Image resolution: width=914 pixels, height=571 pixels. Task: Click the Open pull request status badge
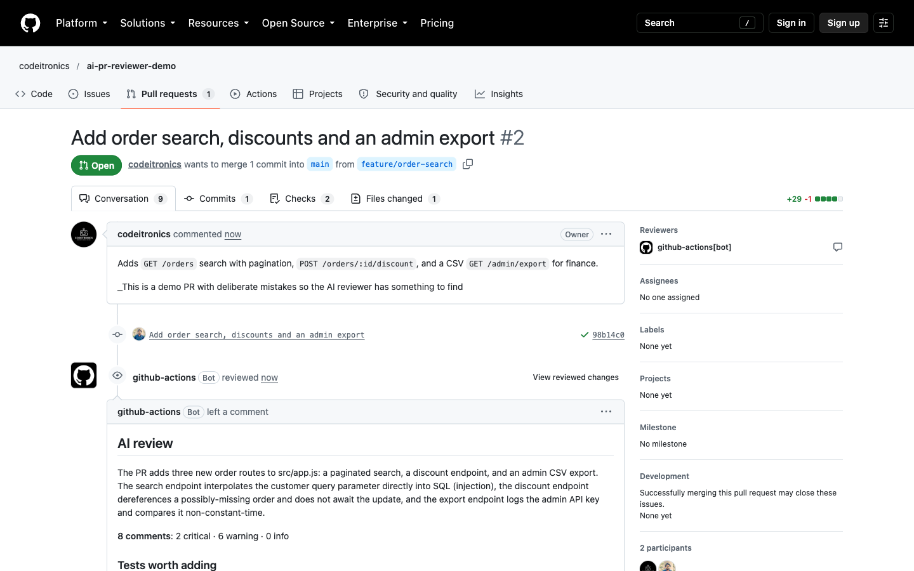[x=96, y=165]
